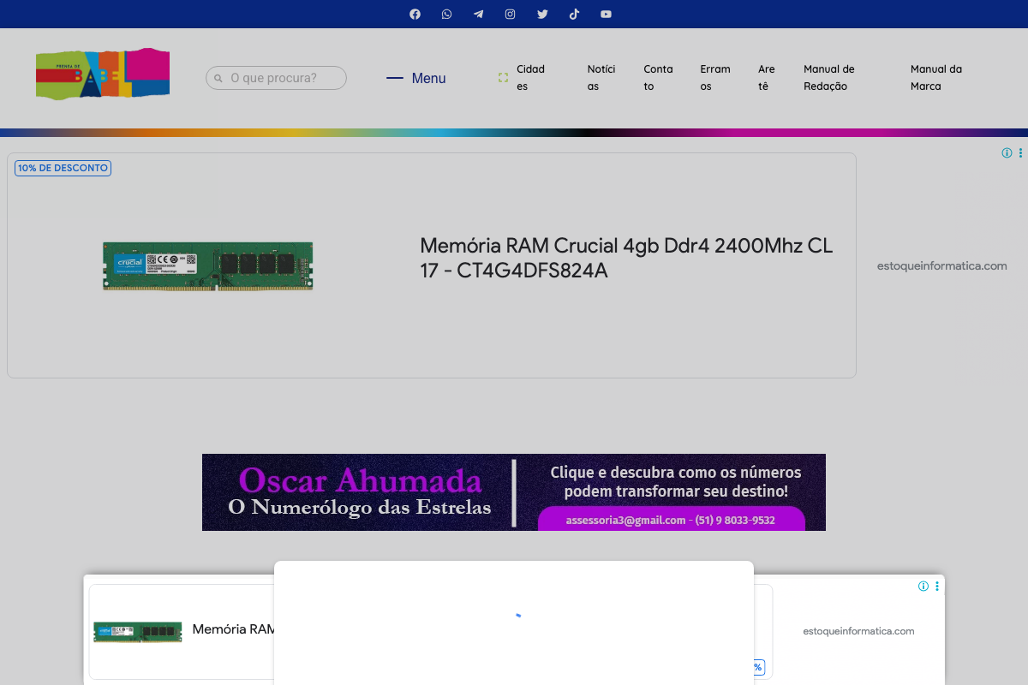This screenshot has height=685, width=1028.
Task: Open the top ad's info icon
Action: click(1007, 153)
